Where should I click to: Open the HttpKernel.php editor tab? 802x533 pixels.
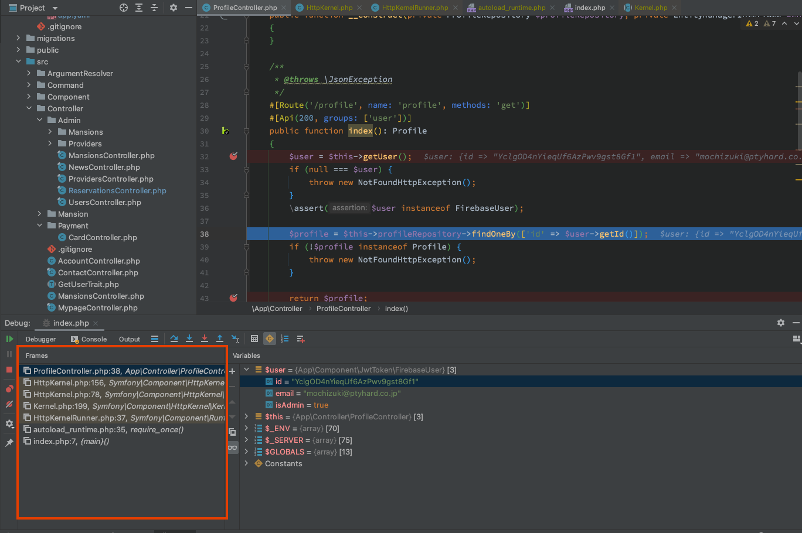(328, 8)
